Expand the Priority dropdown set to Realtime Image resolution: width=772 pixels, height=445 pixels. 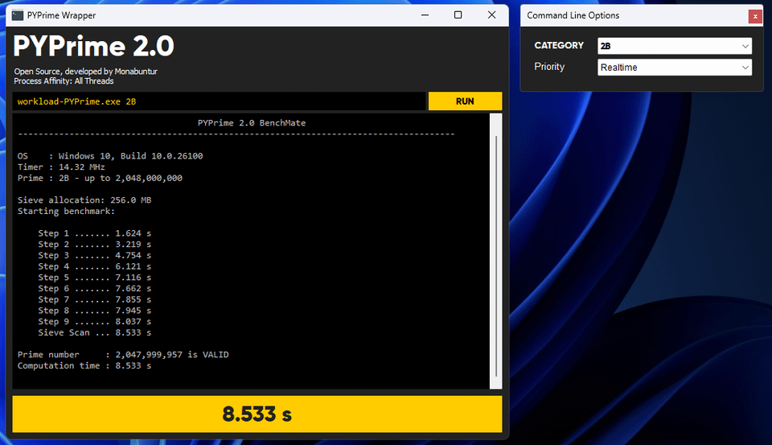(x=674, y=68)
